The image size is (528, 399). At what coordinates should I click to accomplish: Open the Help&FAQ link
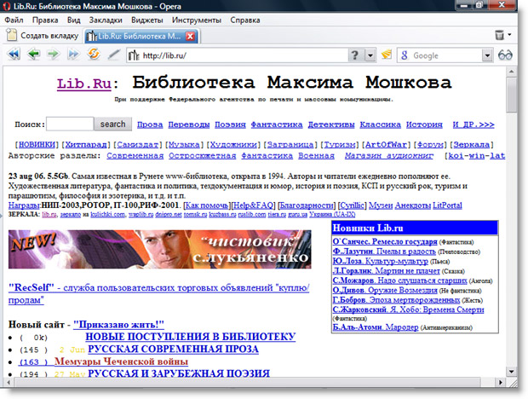pyautogui.click(x=253, y=205)
